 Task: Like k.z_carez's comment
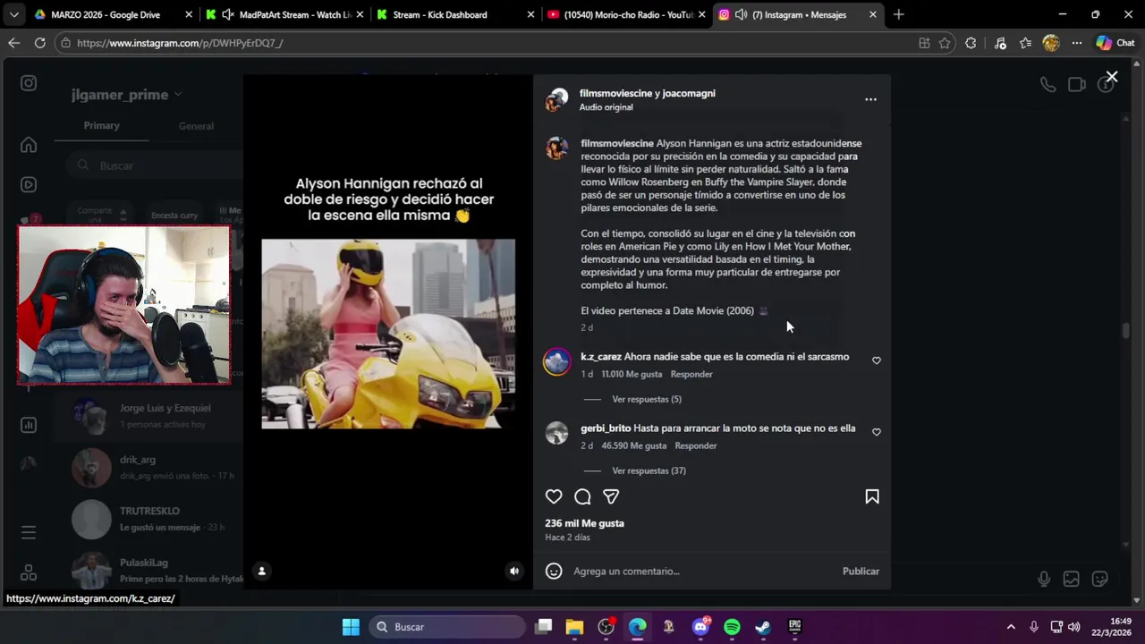(x=877, y=360)
